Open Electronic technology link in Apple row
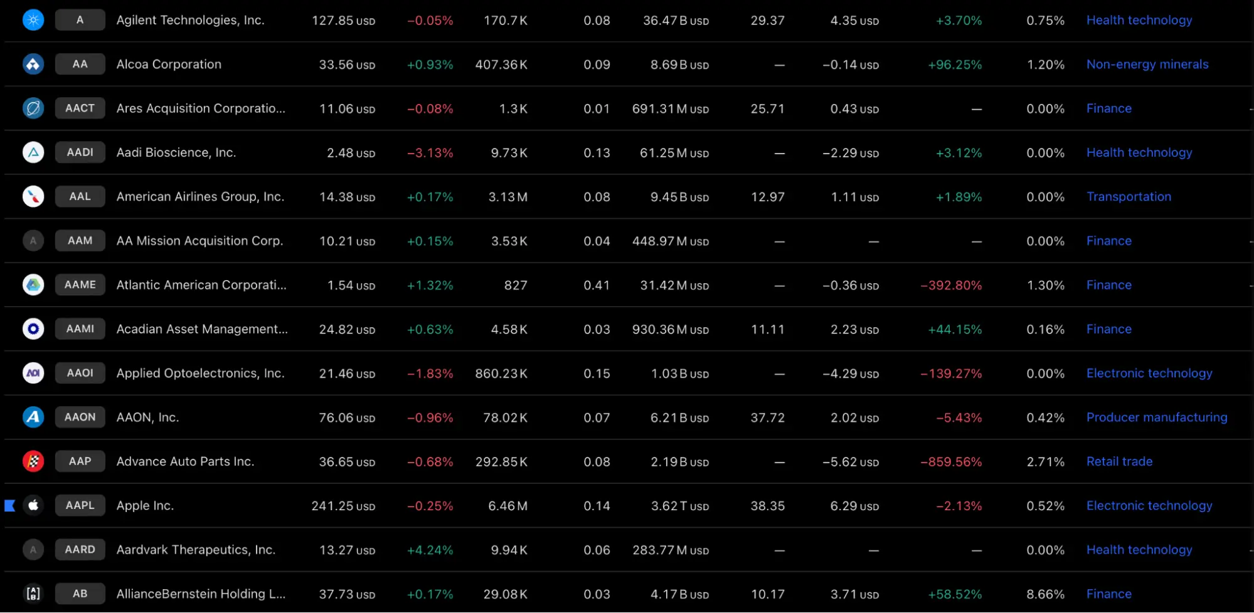1254x613 pixels. point(1149,505)
